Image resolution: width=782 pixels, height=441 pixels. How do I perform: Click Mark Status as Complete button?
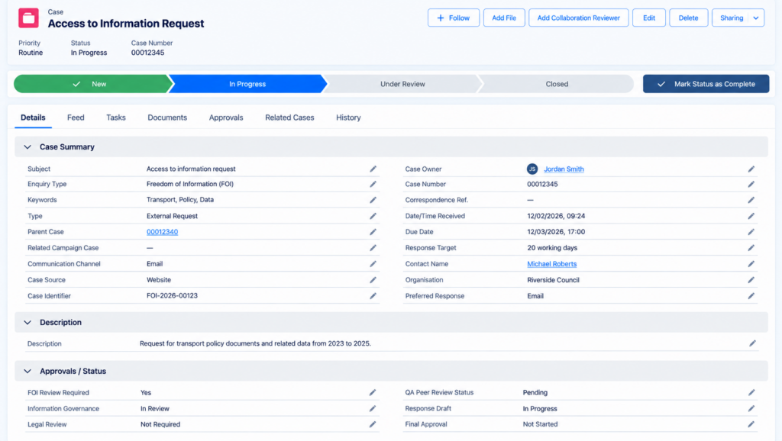(706, 84)
